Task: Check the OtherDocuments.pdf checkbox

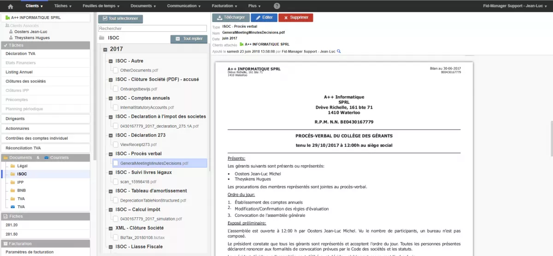Action: tap(115, 70)
